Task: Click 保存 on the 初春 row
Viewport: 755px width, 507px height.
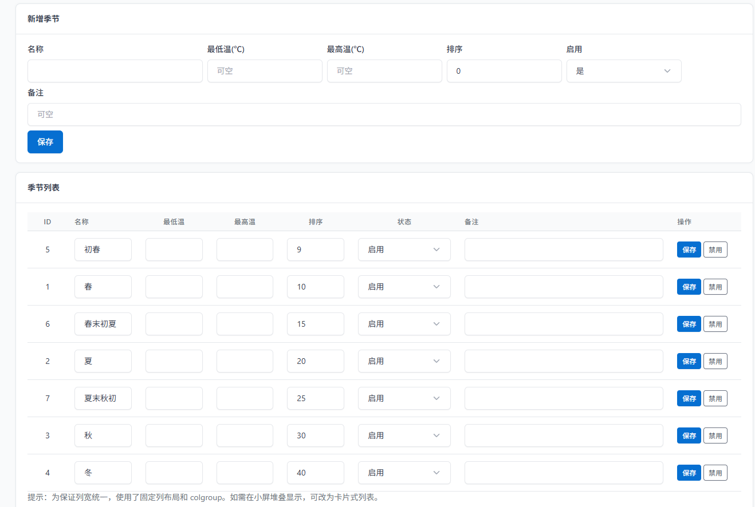Action: [x=689, y=249]
